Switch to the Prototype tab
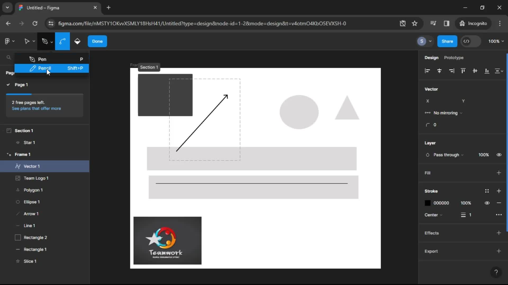The image size is (508, 285). coord(453,58)
